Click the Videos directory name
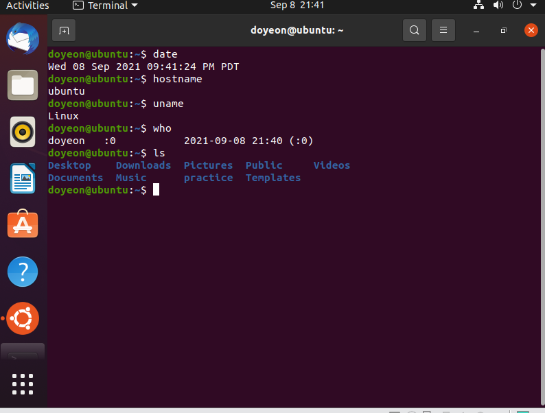 click(x=332, y=165)
